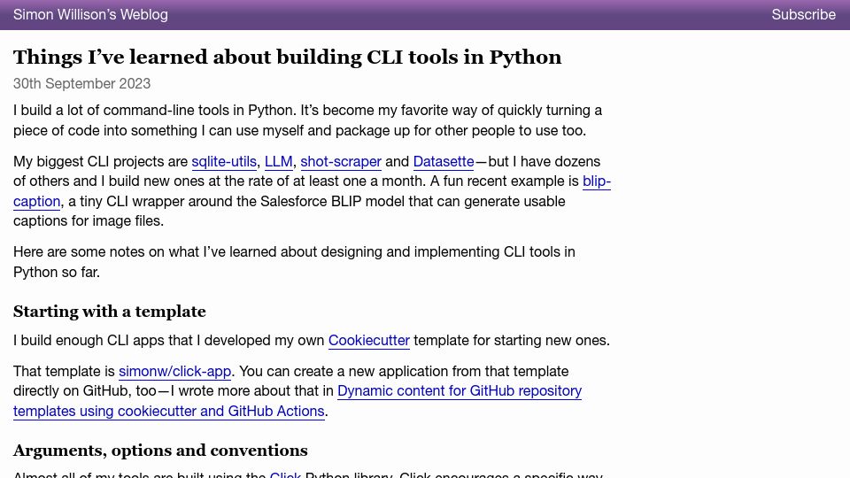
Task: Follow the LLM project link
Action: click(279, 161)
